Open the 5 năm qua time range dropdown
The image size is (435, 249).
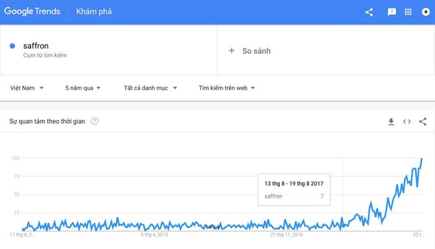[x=83, y=88]
